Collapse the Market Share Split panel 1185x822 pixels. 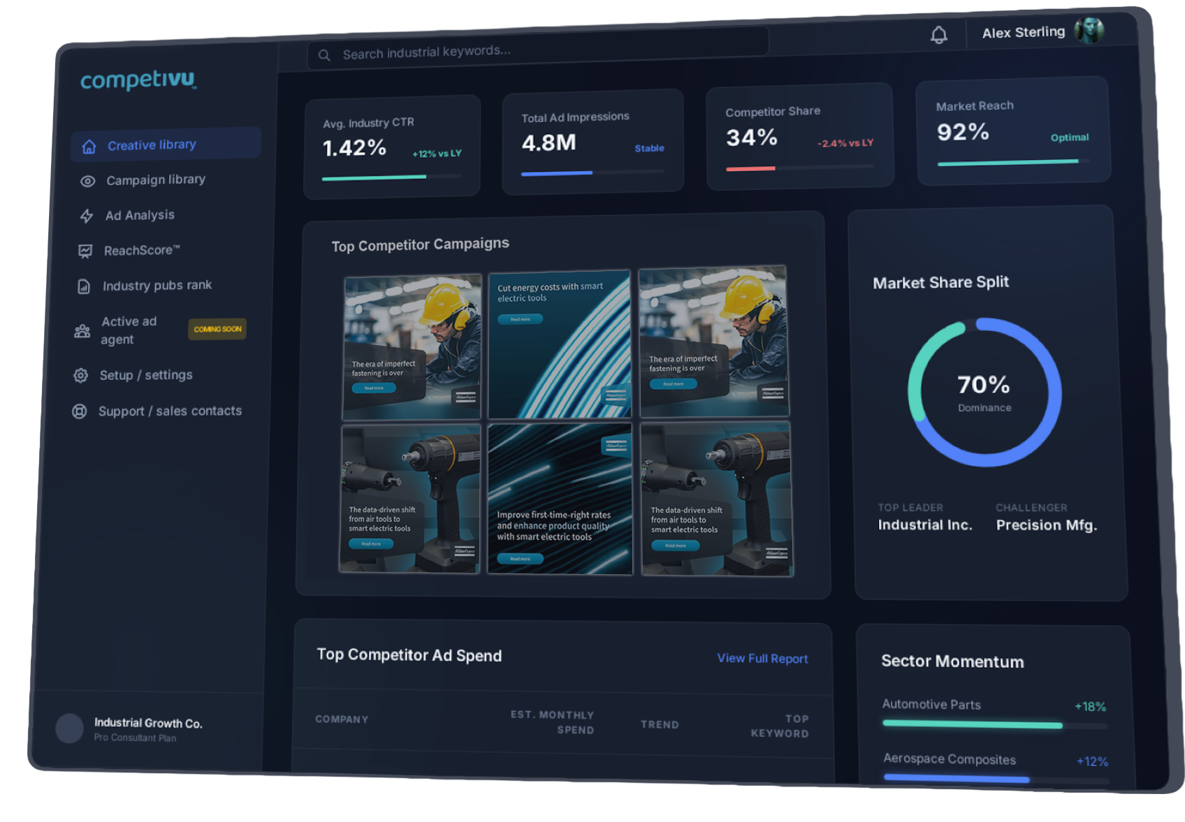[940, 282]
